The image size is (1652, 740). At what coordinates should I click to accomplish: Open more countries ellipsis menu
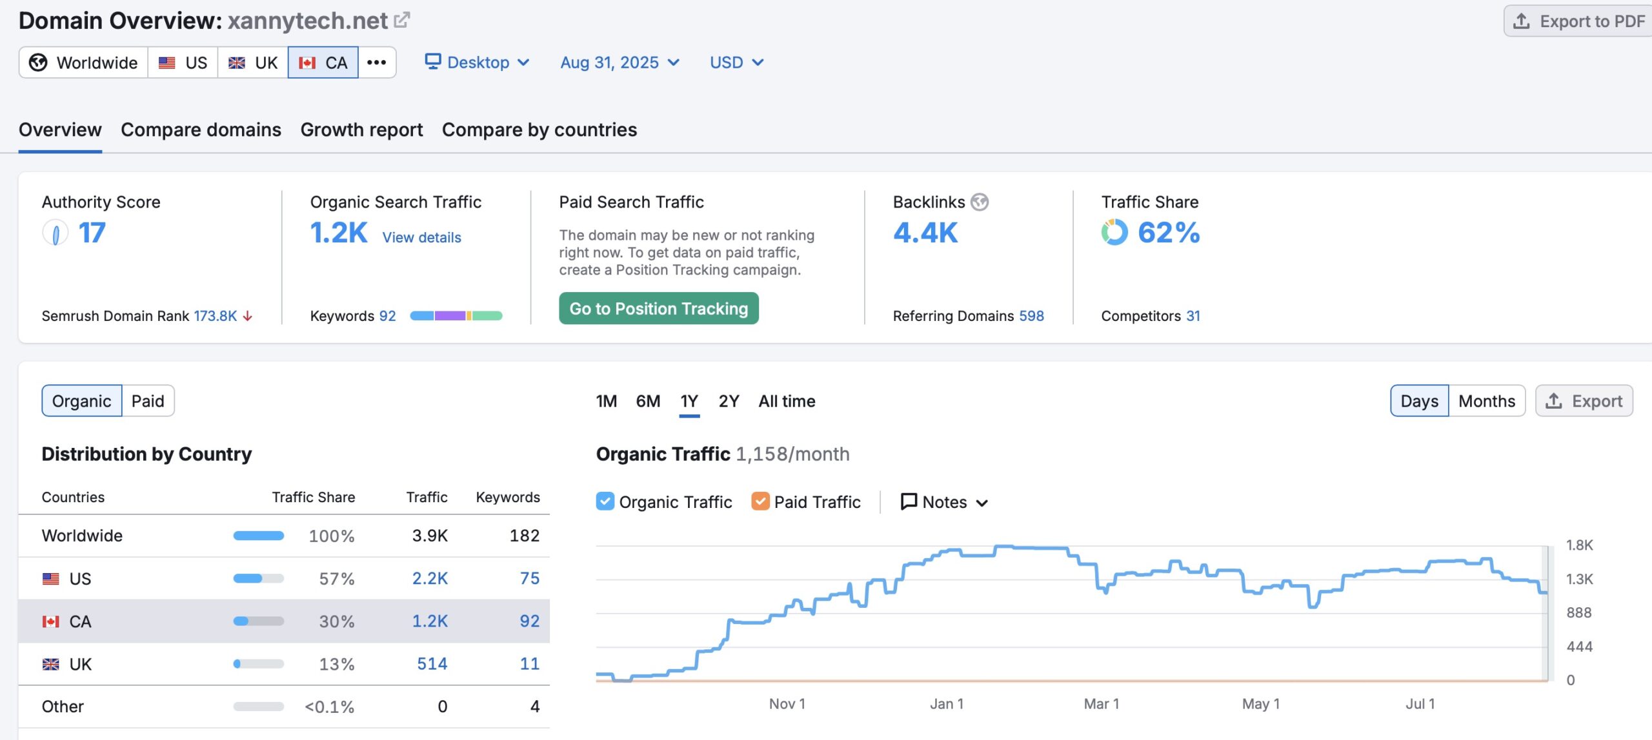pyautogui.click(x=377, y=63)
